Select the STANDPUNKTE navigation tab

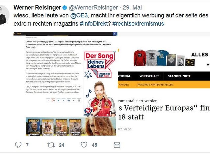[x=179, y=76]
